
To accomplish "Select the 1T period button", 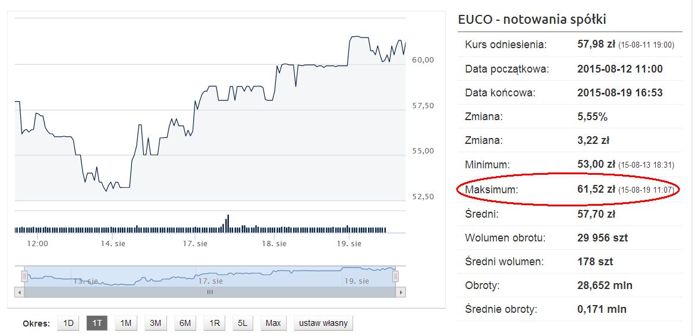I will pos(97,323).
